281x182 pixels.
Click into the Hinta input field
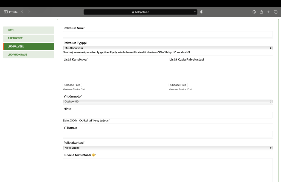point(168,115)
